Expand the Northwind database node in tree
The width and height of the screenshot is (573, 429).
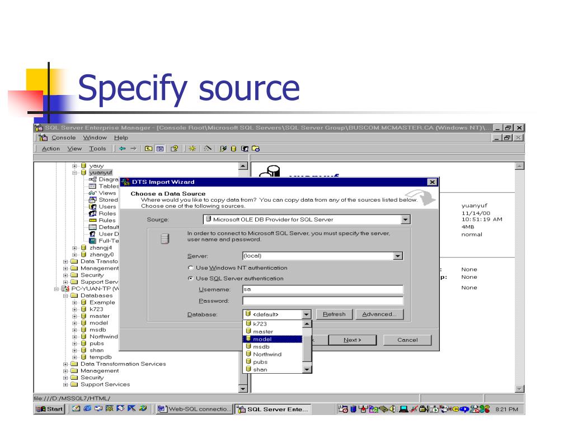pos(74,337)
